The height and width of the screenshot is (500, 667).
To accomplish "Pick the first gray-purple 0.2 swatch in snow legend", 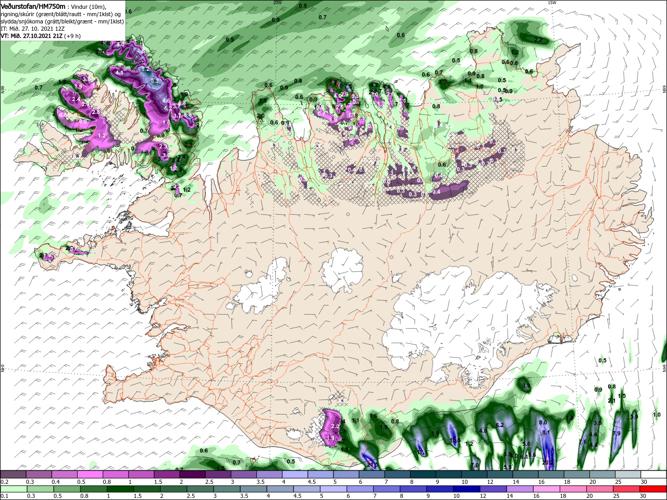I will point(13,474).
